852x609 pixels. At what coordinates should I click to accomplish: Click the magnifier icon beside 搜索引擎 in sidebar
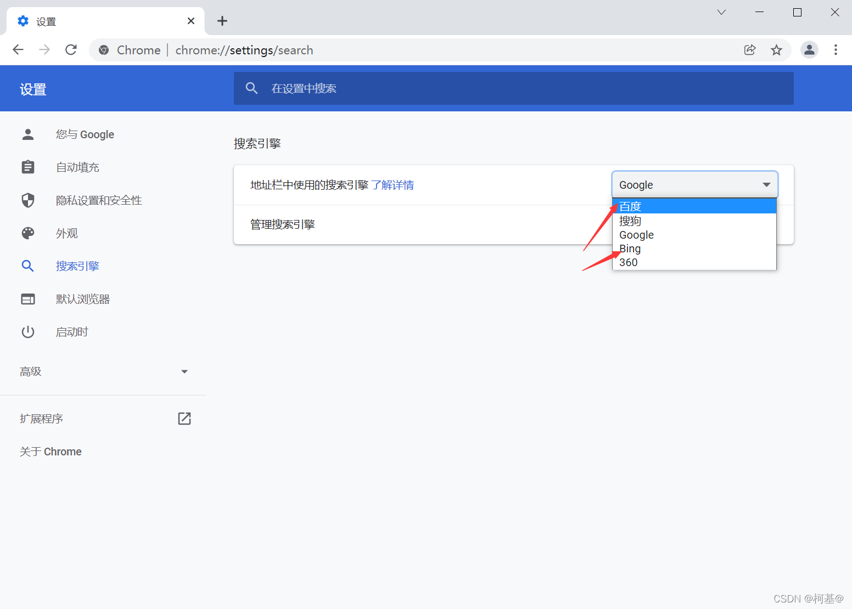click(28, 266)
